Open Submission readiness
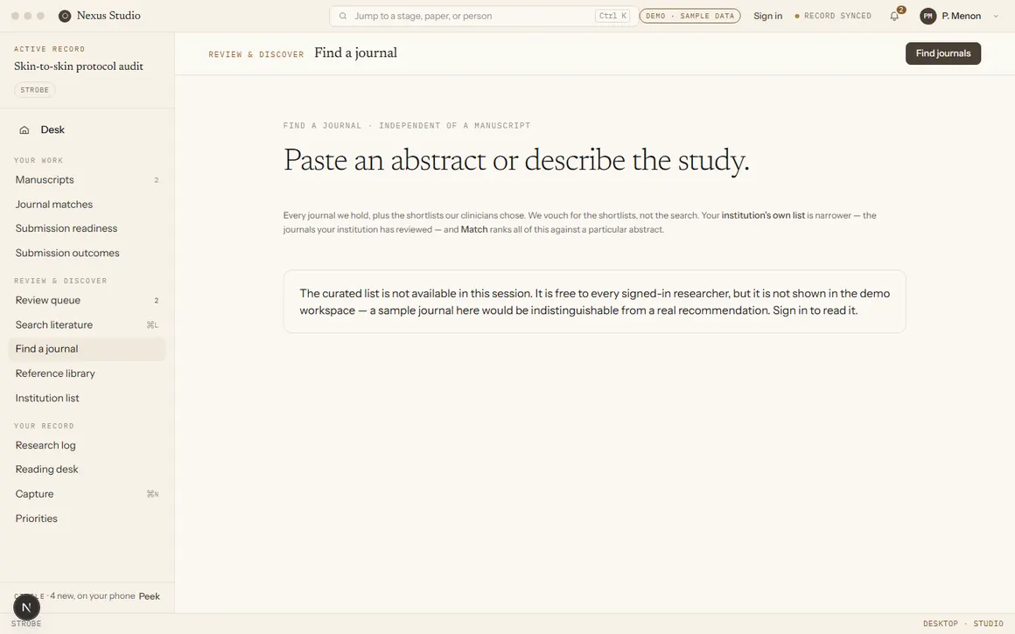This screenshot has width=1015, height=634. (87, 228)
